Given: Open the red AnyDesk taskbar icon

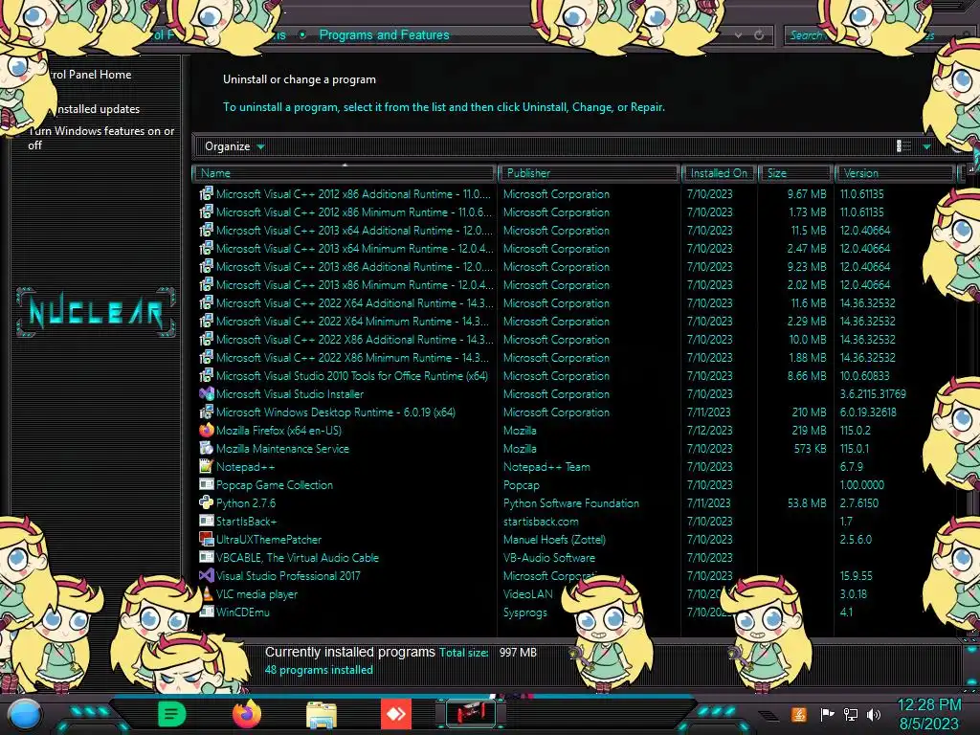Looking at the screenshot, I should click(x=396, y=714).
